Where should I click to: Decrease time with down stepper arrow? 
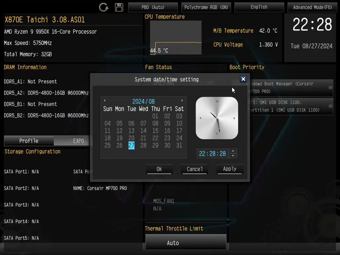coord(233,156)
